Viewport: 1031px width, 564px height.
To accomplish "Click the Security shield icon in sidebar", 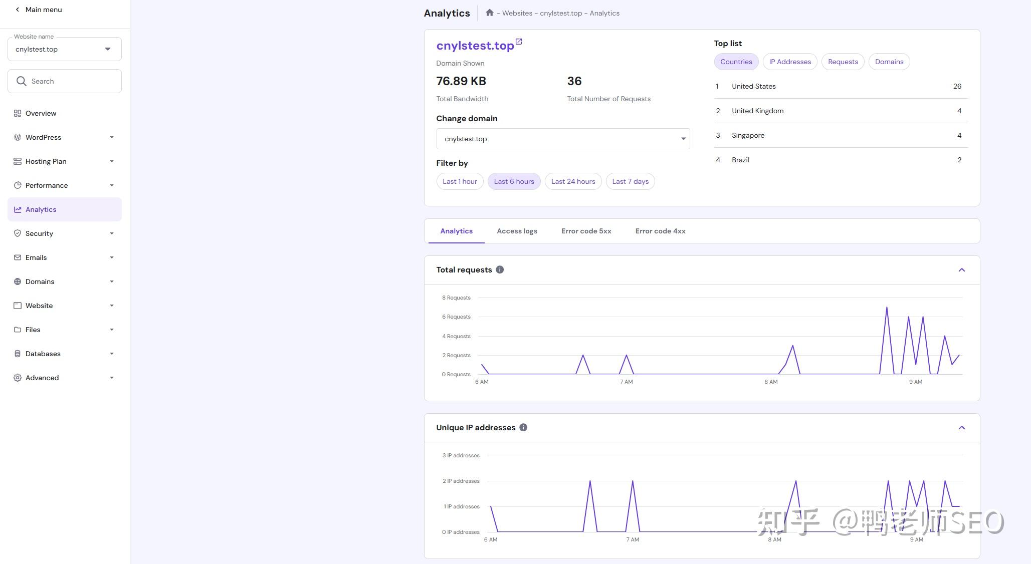I will point(18,233).
